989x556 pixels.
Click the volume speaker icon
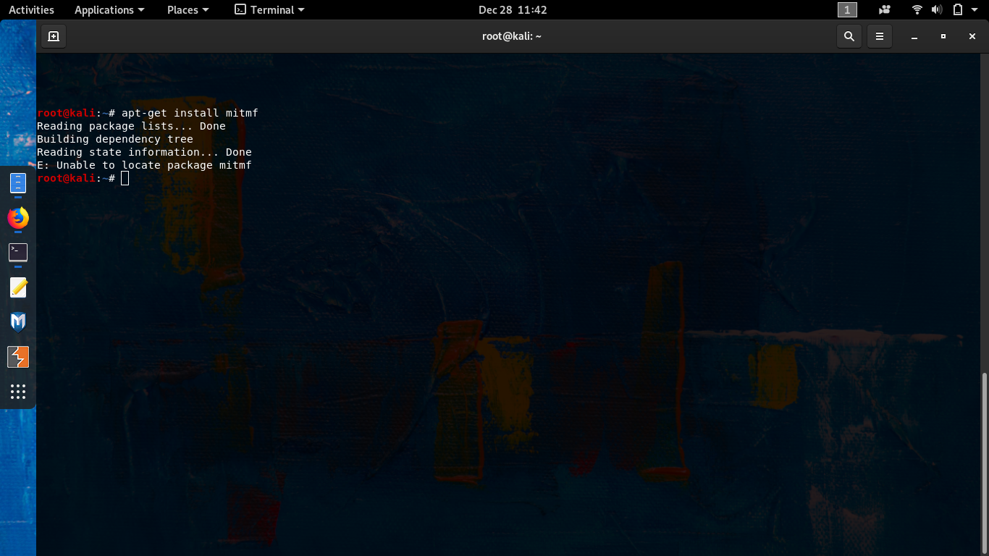[937, 10]
